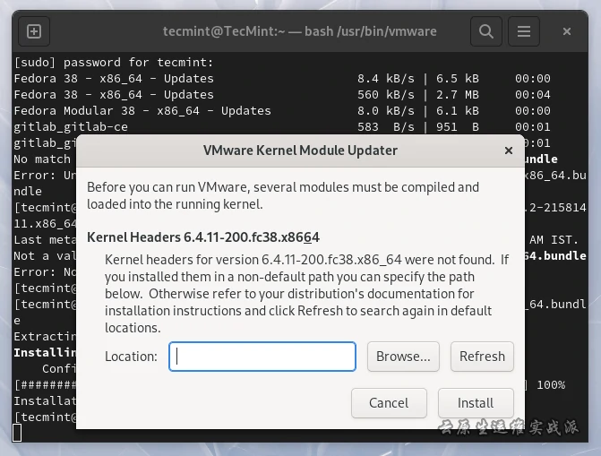Cancel the kernel module update

(389, 402)
